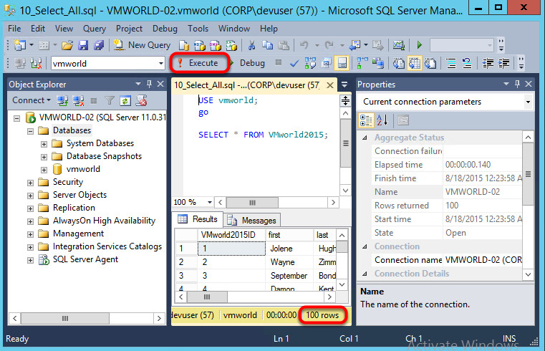Toggle Results to File icon
The width and height of the screenshot is (545, 351).
point(430,63)
